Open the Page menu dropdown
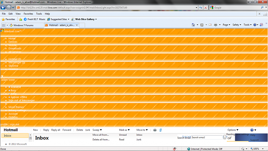This screenshot has width=268, height=151. click(x=226, y=25)
